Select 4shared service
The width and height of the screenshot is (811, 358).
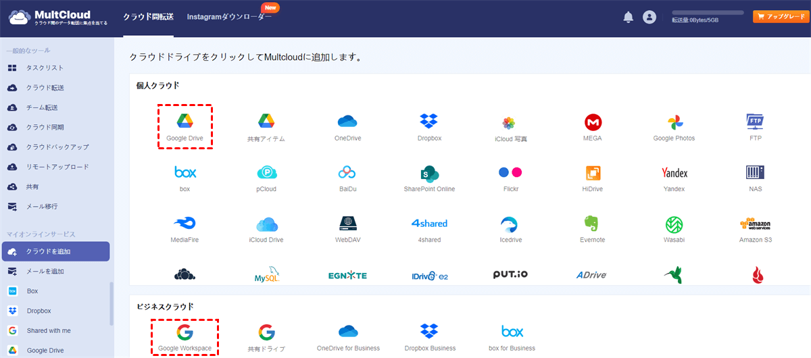pyautogui.click(x=429, y=229)
